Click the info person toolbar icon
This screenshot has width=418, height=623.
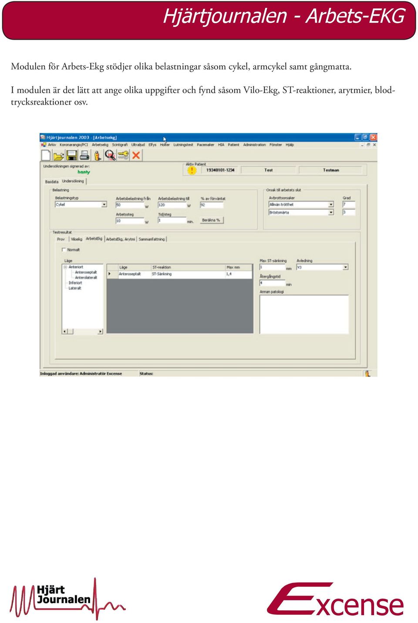click(97, 155)
